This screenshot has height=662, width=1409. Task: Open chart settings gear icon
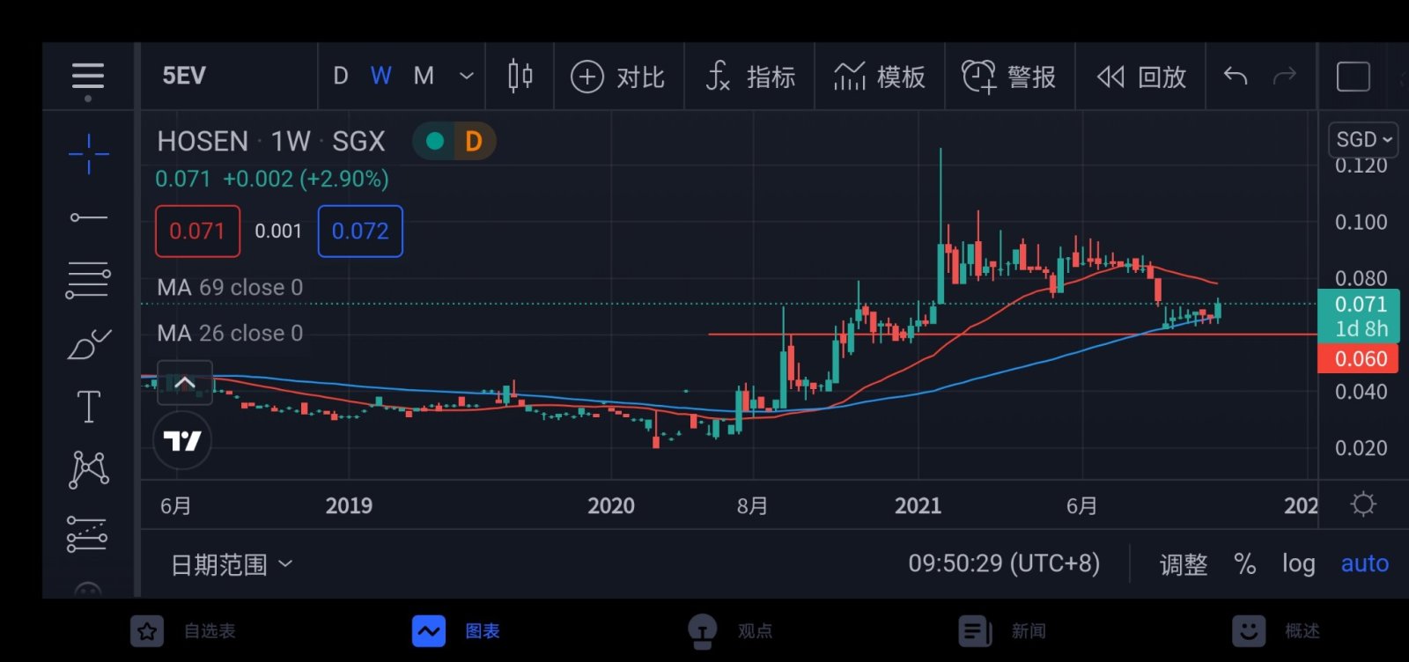click(1363, 504)
